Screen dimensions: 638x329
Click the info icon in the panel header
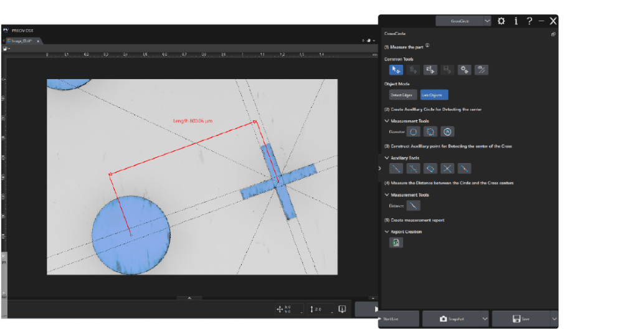click(516, 21)
